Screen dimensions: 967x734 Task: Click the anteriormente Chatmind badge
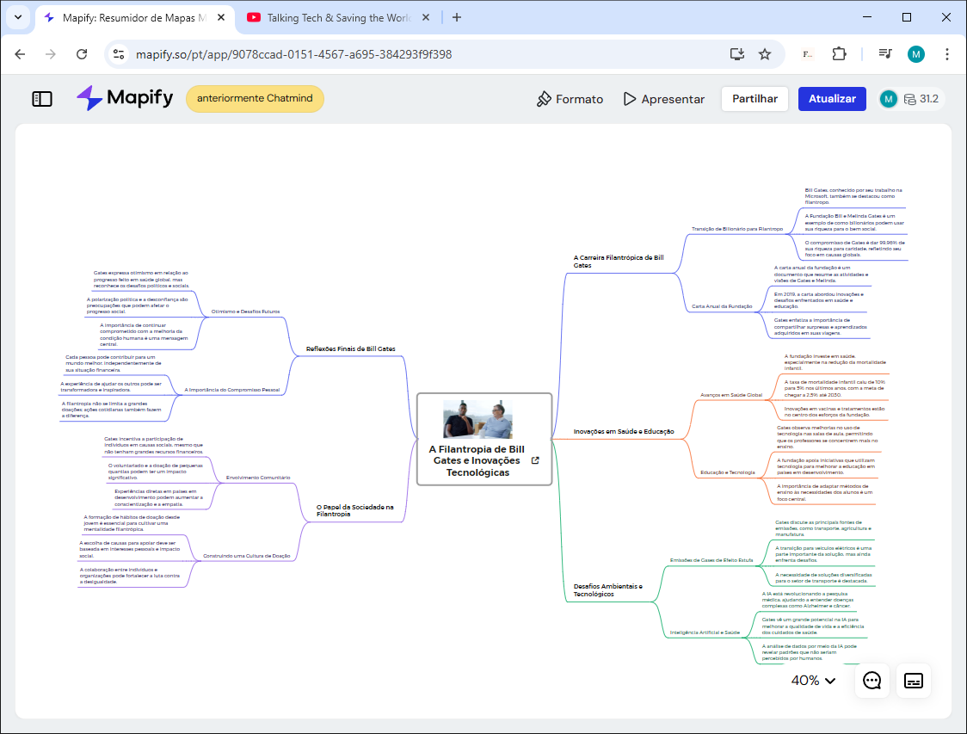tap(255, 99)
